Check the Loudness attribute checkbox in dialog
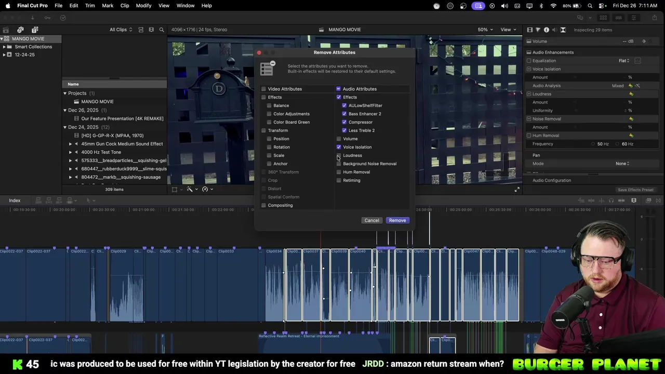Viewport: 665px width, 374px height. click(x=339, y=155)
